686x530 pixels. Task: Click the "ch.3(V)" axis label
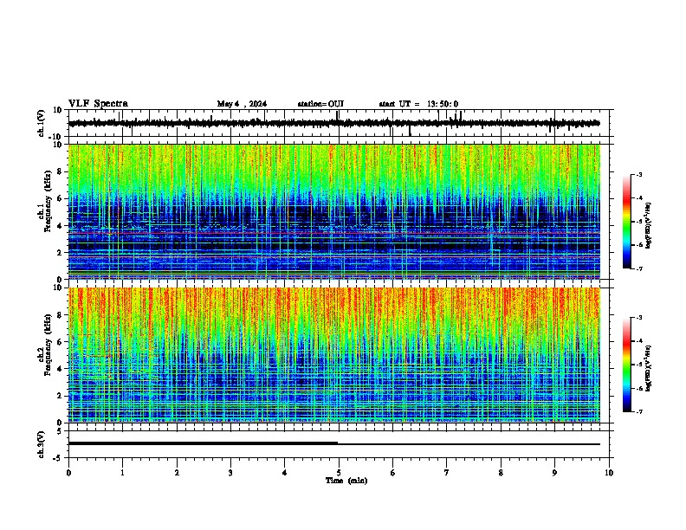42,444
